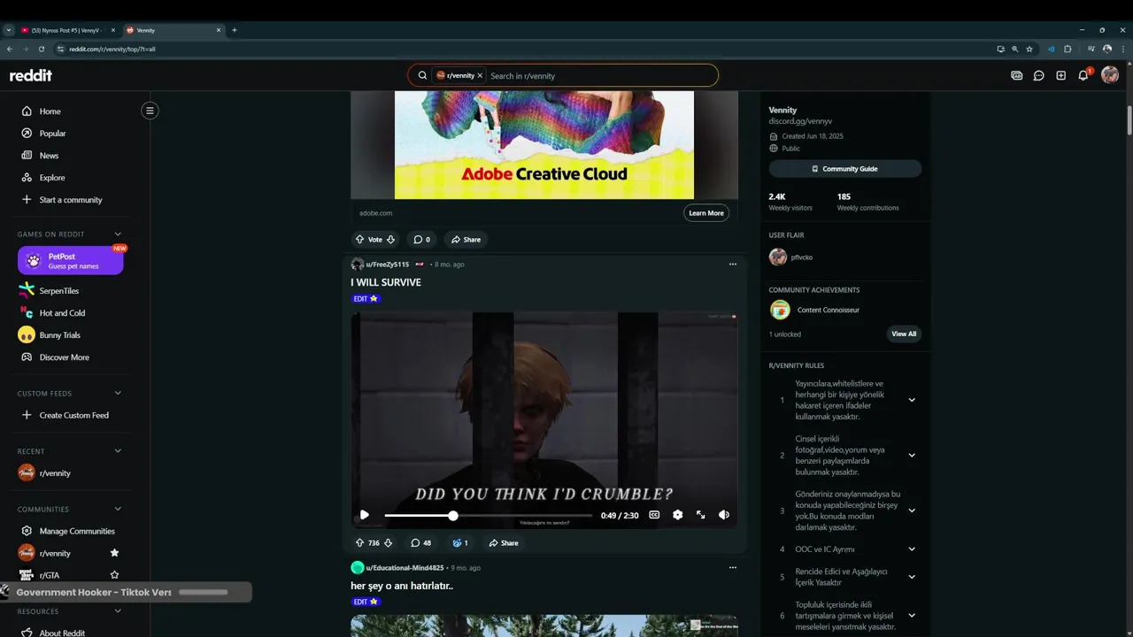This screenshot has width=1133, height=637.
Task: Open the PetPost game
Action: [x=70, y=260]
